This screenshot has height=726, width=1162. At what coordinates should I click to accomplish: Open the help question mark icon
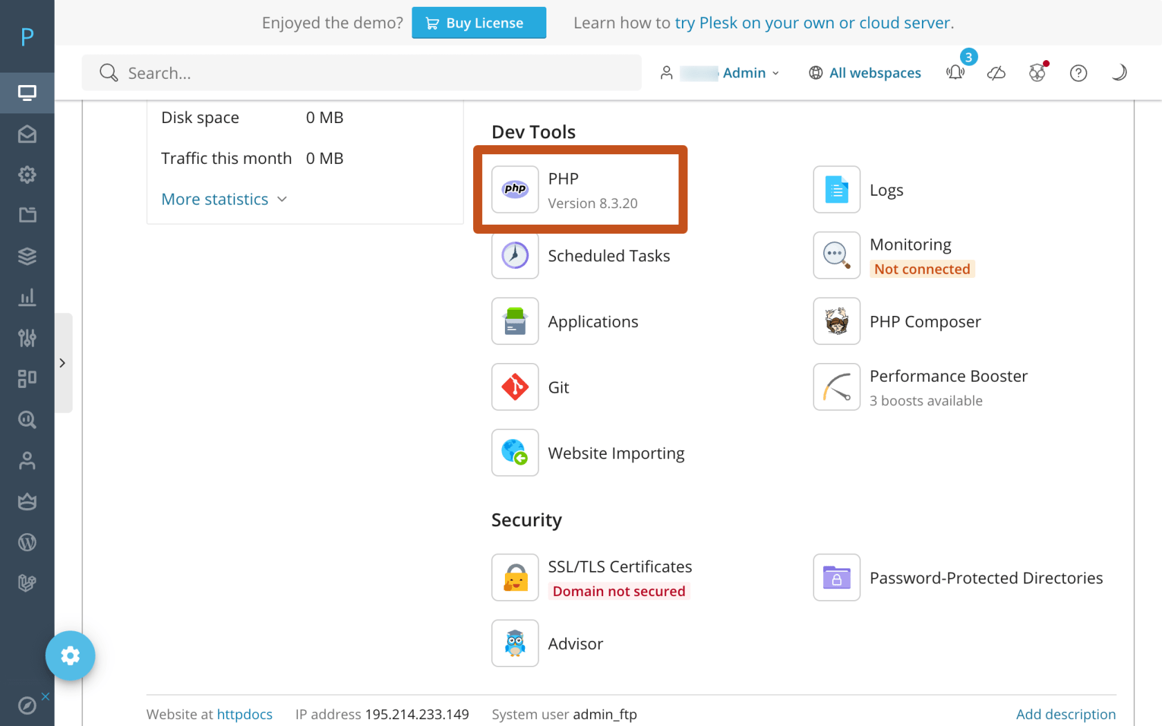tap(1078, 73)
